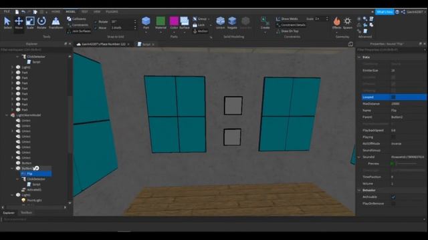The width and height of the screenshot is (428, 240).
Task: Expand the Light1 node above the Part rows
Action: pos(12,67)
